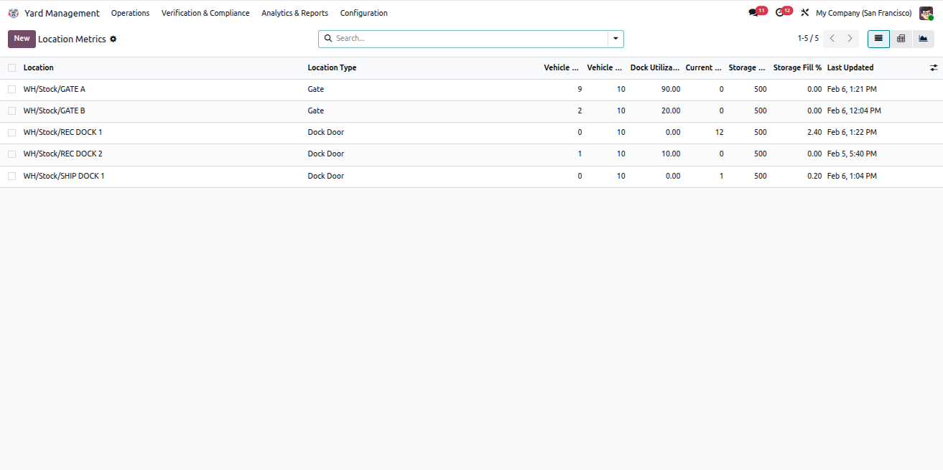The height and width of the screenshot is (470, 943).
Task: Open Yard Management app home icon
Action: click(13, 13)
